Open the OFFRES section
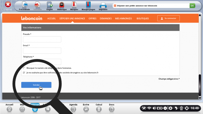 [92, 18]
